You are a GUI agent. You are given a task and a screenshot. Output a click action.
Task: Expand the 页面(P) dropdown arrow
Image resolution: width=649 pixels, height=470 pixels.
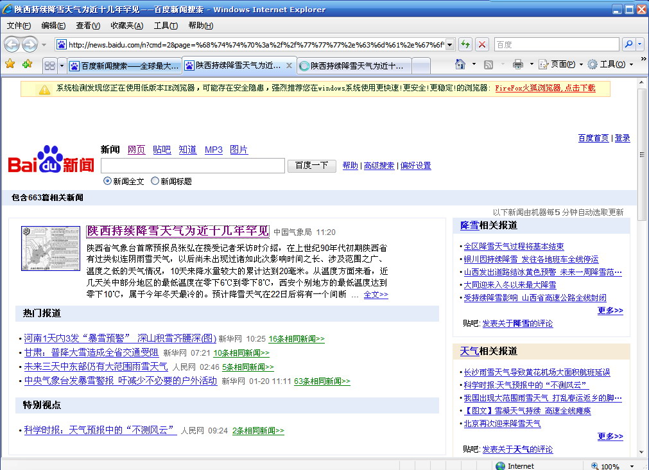[x=581, y=65]
